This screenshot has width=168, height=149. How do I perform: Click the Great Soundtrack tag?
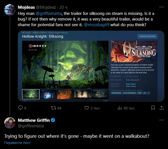coord(129,93)
